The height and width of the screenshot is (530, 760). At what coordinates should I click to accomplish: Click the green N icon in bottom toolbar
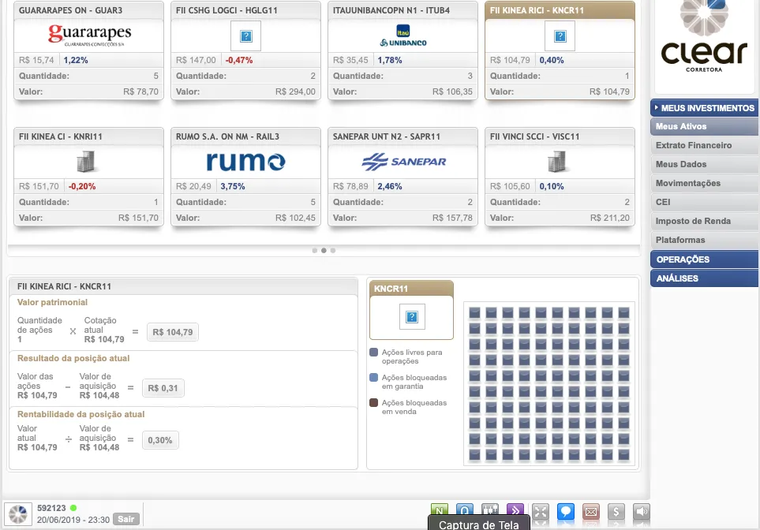point(440,511)
